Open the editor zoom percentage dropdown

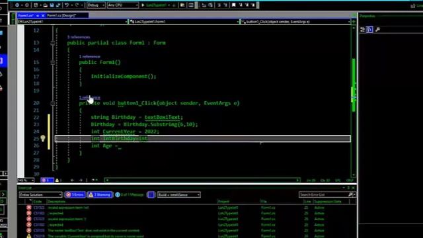(26, 180)
